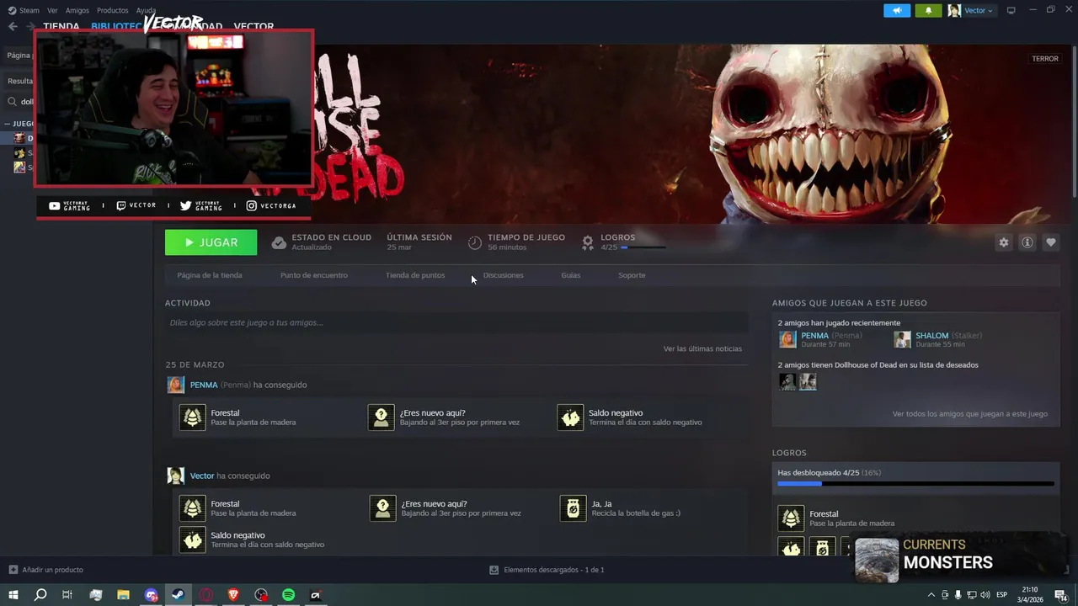This screenshot has width=1078, height=606.
Task: Open Windows Start menu
Action: (13, 595)
